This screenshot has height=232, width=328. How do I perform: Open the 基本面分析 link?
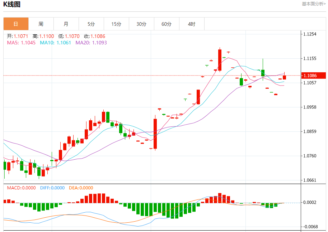(x=314, y=4)
